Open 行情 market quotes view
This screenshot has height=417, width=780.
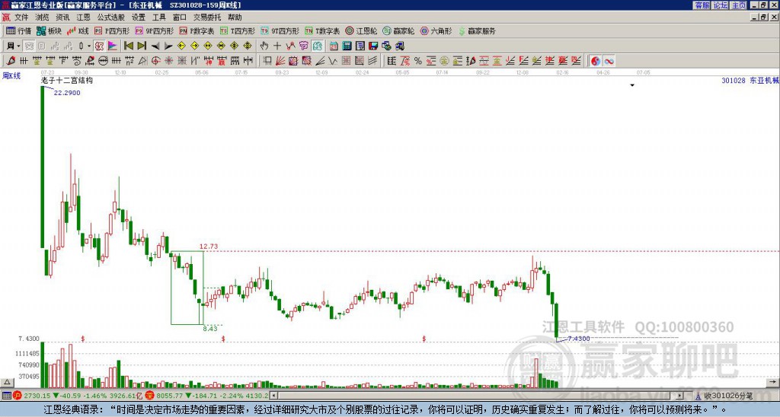coord(18,30)
